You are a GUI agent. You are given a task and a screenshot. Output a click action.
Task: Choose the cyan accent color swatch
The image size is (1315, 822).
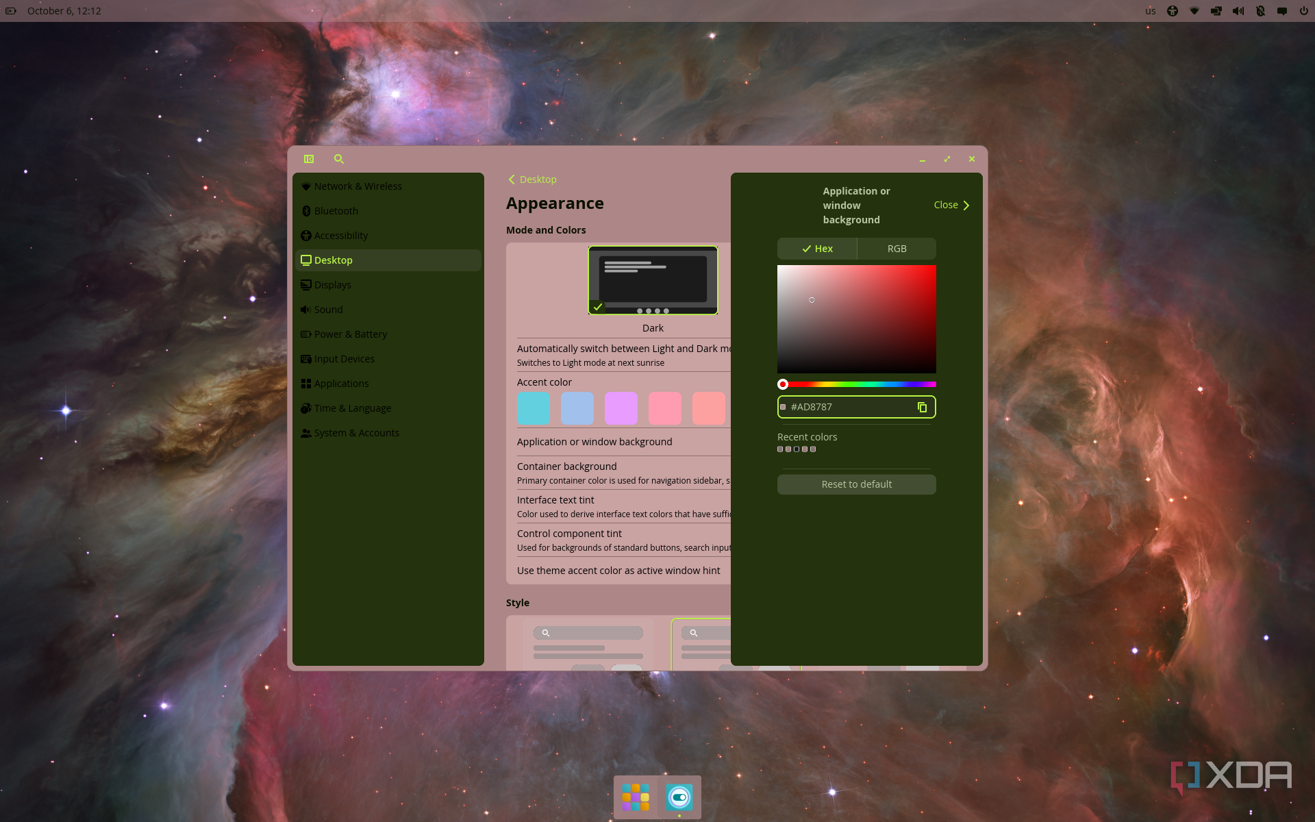(534, 408)
